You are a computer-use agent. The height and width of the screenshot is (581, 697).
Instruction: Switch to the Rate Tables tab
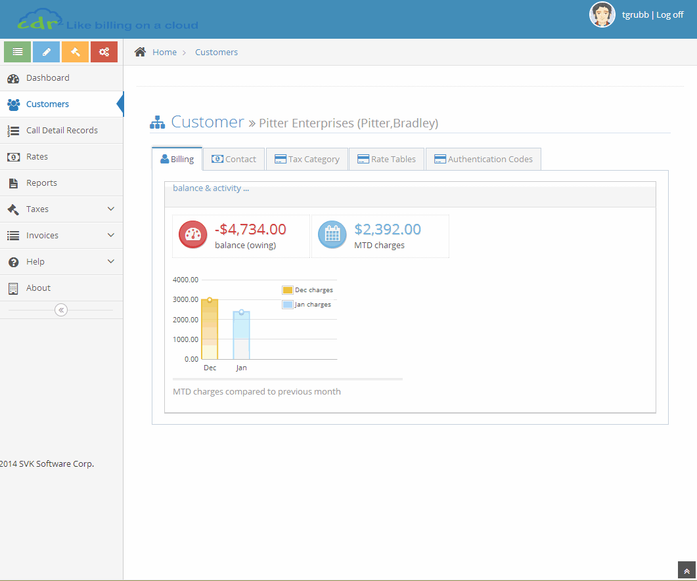[x=387, y=159]
